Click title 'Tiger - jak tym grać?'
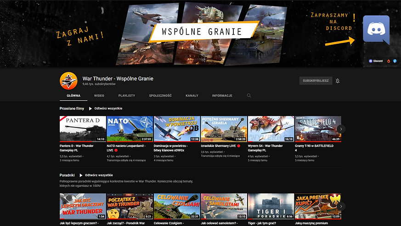The width and height of the screenshot is (401, 226). point(262,223)
